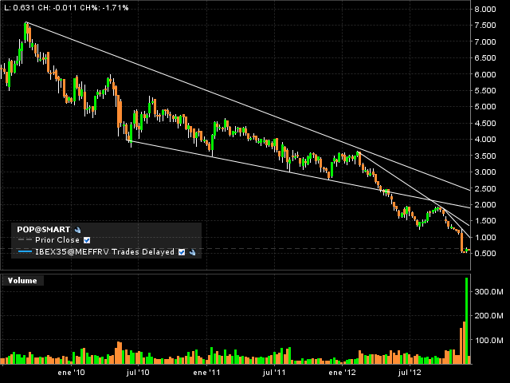Click the 8.000 price axis label
Viewport: 510px width, 383px height.
point(485,9)
